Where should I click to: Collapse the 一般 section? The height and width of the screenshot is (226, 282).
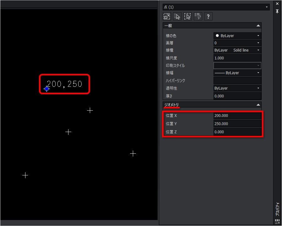pyautogui.click(x=258, y=26)
